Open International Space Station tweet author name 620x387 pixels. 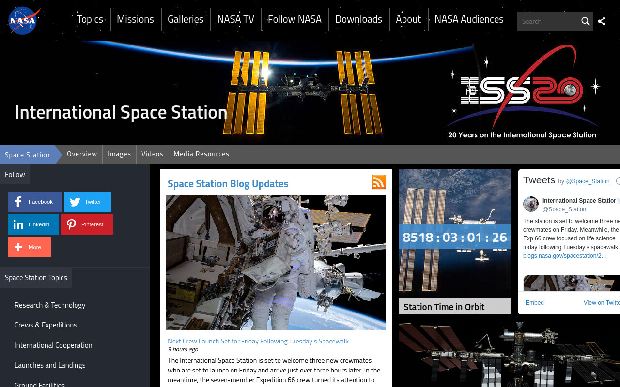(579, 201)
